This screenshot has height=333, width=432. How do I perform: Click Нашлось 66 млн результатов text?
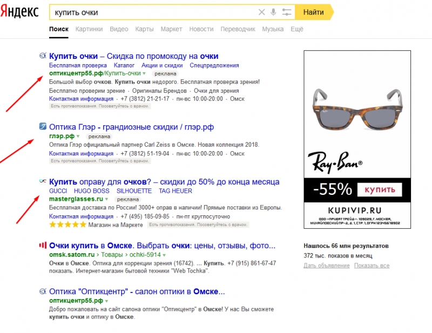tap(346, 246)
